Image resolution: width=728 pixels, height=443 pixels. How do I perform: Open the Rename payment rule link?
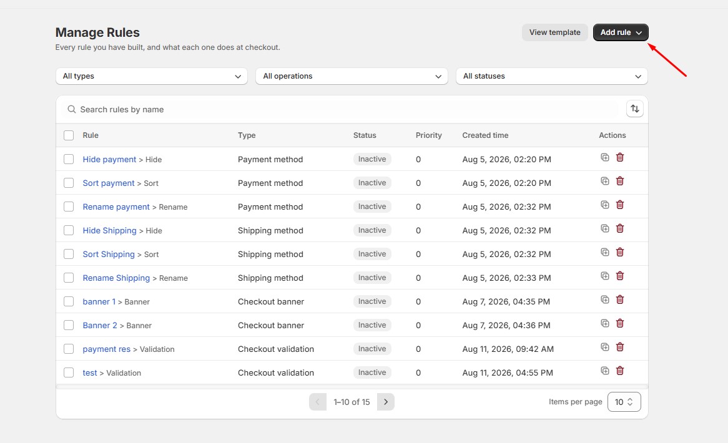tap(116, 207)
